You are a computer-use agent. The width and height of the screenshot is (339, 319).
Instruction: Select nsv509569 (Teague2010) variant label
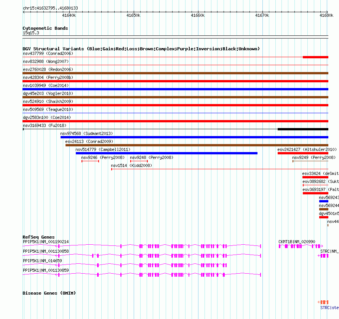pyautogui.click(x=48, y=109)
